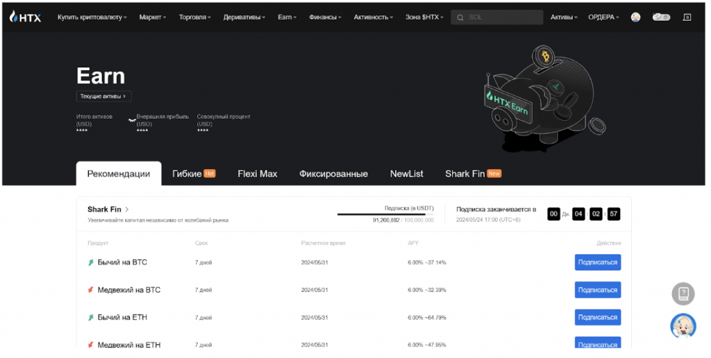Viewport: 711px width, 358px height.
Task: Click the date 2024/05/24 17:00 (UTC+8)
Action: (488, 220)
